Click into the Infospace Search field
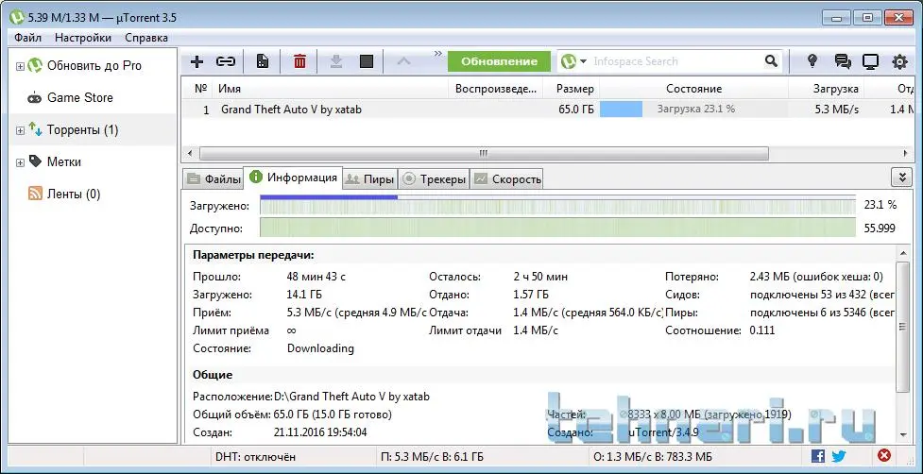 677,61
